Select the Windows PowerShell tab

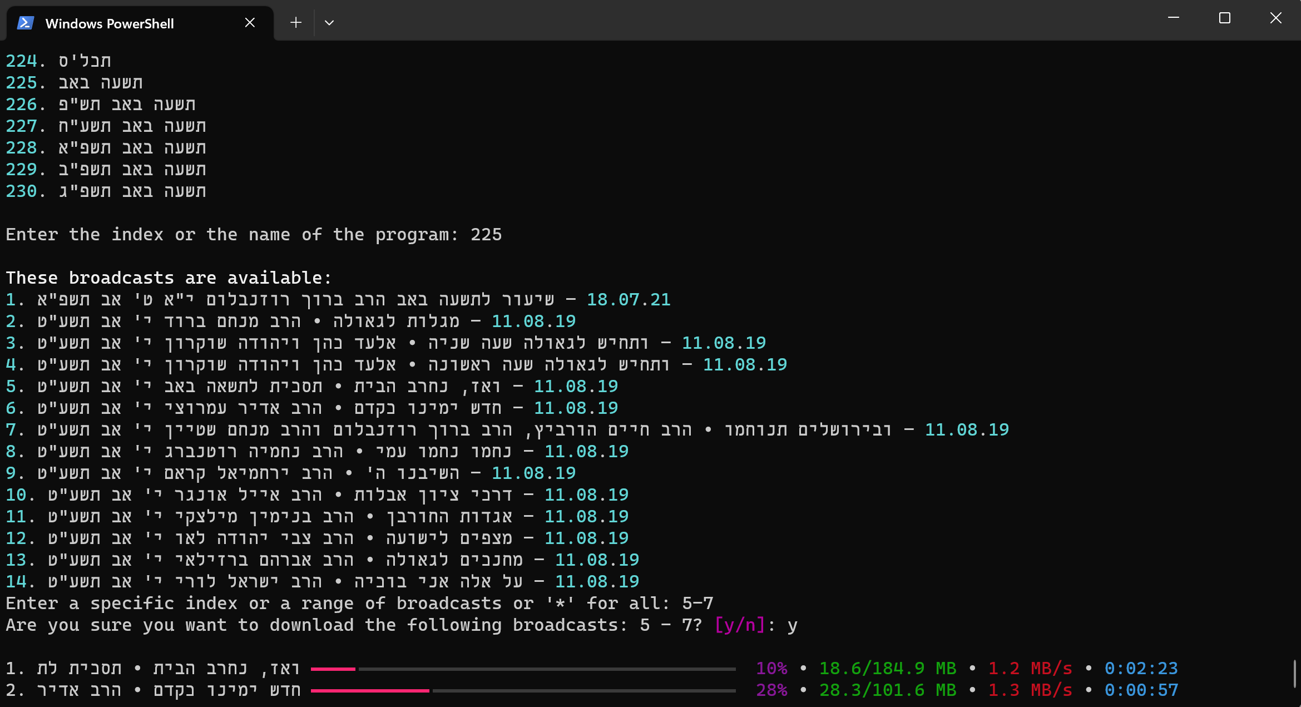tap(109, 23)
